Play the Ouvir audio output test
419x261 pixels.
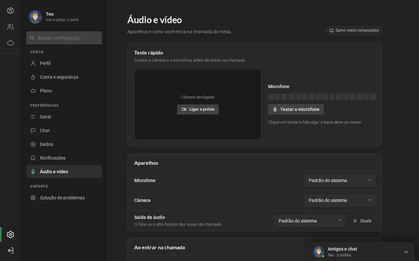[362, 221]
